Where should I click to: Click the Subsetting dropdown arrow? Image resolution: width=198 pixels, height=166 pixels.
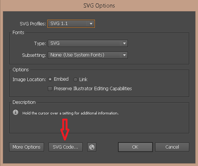click(124, 55)
